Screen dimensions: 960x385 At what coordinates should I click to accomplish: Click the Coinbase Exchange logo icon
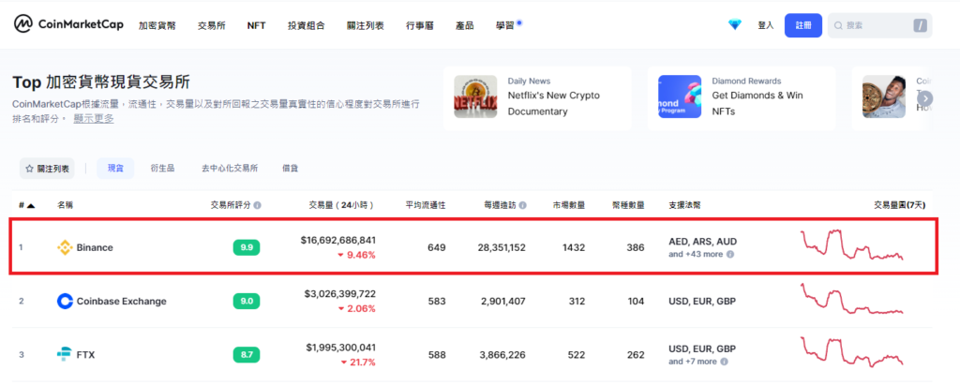[66, 301]
